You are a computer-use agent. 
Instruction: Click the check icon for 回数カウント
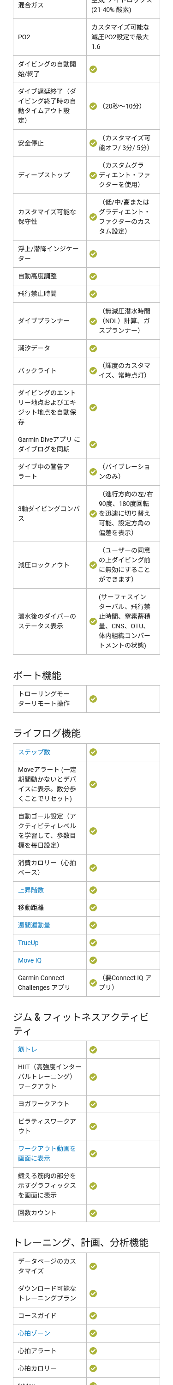(x=93, y=1213)
